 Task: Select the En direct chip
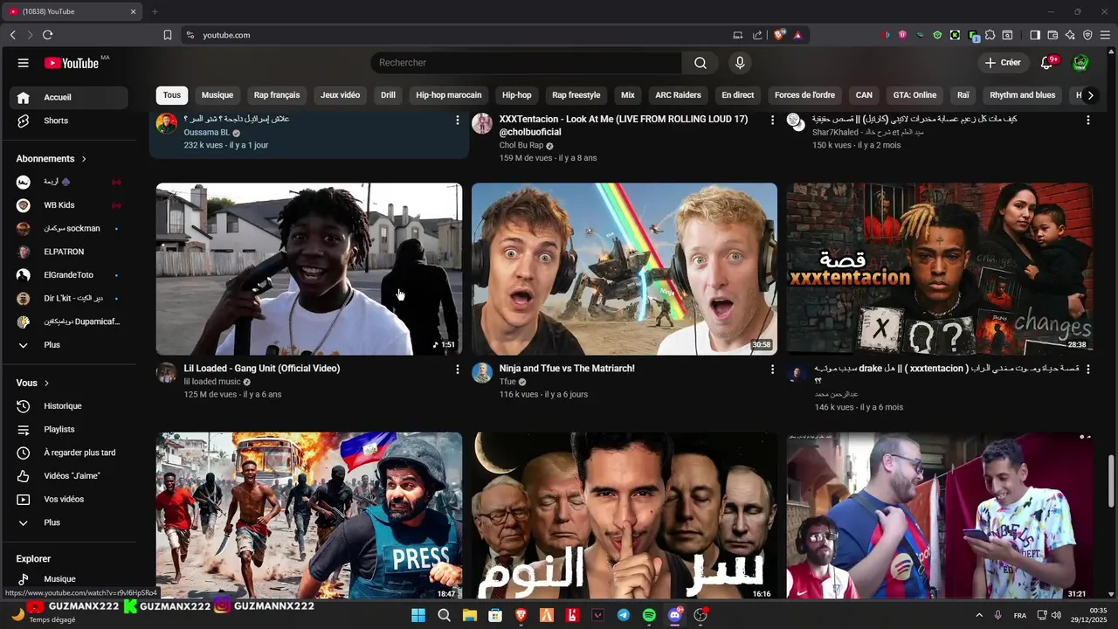point(738,95)
